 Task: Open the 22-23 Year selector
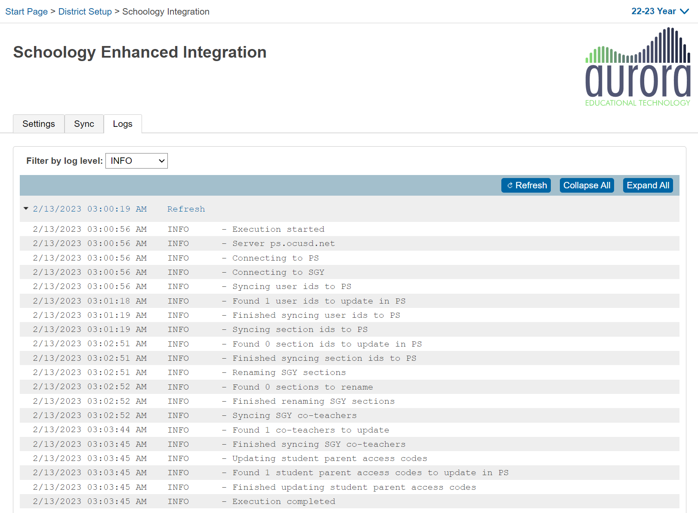click(660, 12)
